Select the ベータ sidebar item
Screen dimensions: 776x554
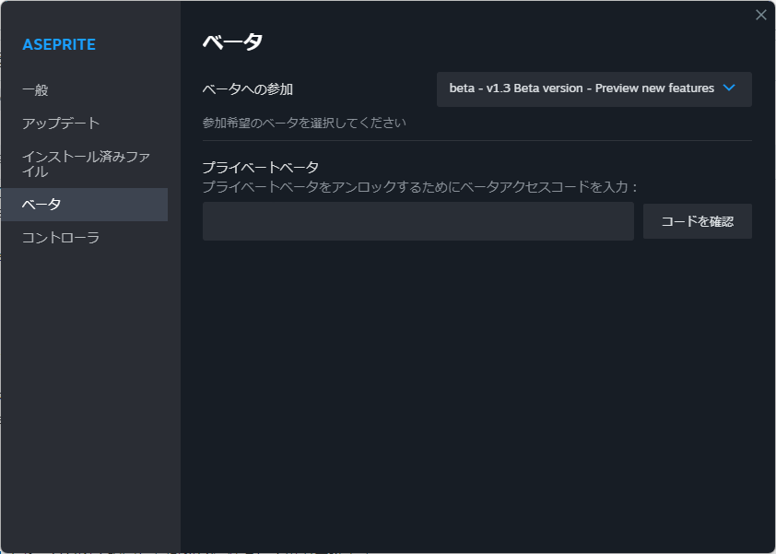pyautogui.click(x=84, y=205)
